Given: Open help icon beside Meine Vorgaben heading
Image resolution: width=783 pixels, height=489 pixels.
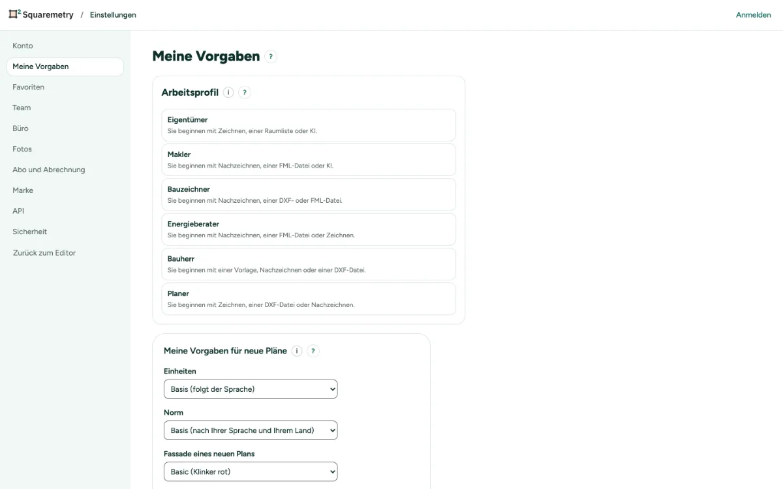Looking at the screenshot, I should pyautogui.click(x=271, y=57).
